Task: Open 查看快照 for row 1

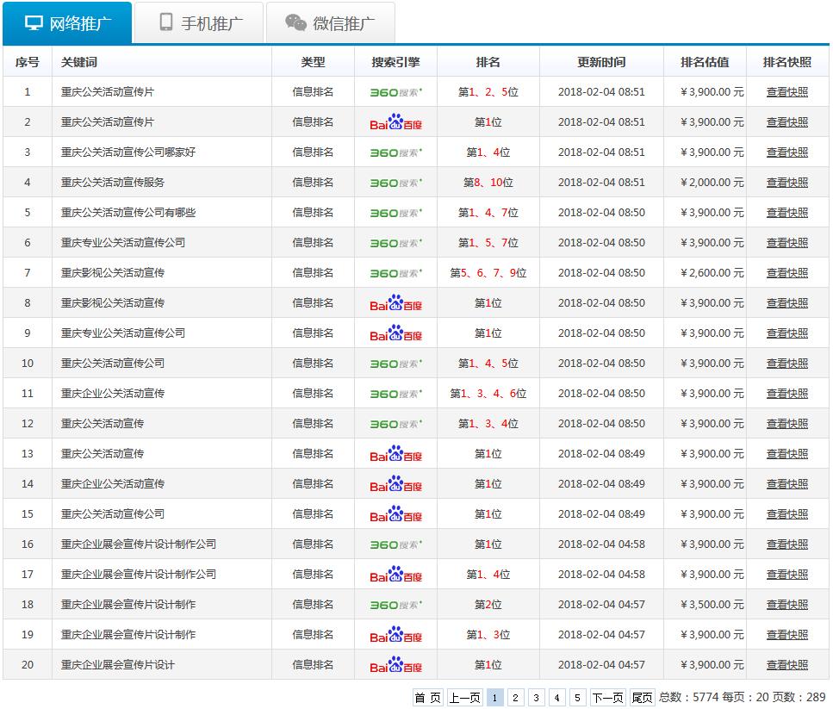Action: tap(786, 92)
